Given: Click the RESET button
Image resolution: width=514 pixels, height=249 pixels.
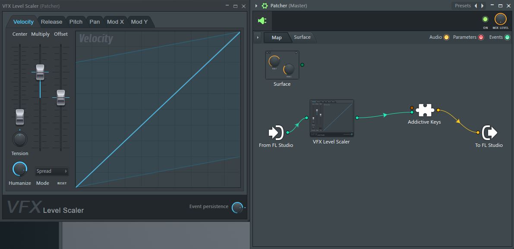Looking at the screenshot, I should 62,183.
